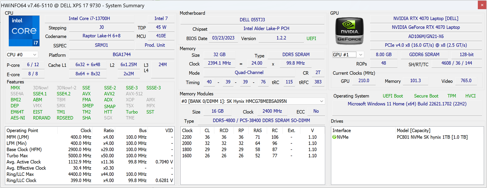487x188 pixels.
Task: Click the Intel Core i7-13700H name field
Action: tap(89, 18)
